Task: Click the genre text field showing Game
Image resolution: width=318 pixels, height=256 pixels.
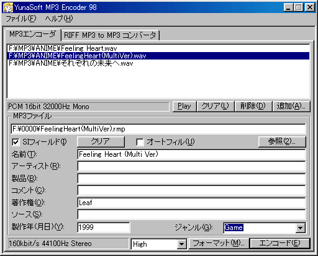Action: [x=260, y=228]
